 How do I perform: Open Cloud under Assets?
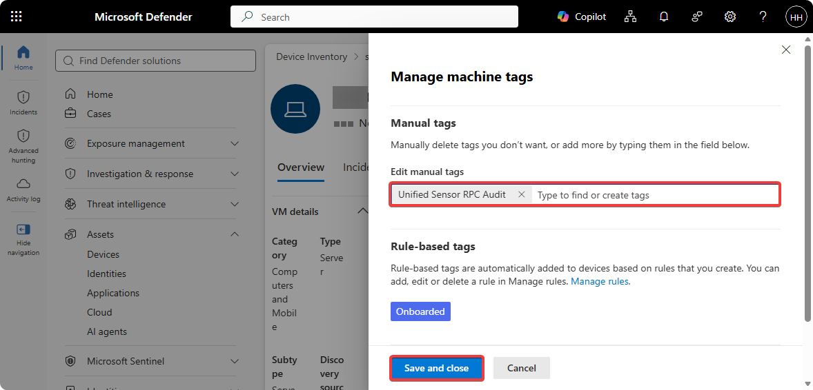99,312
